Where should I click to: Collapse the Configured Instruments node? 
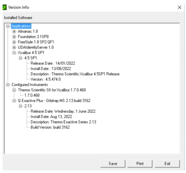point(8,85)
